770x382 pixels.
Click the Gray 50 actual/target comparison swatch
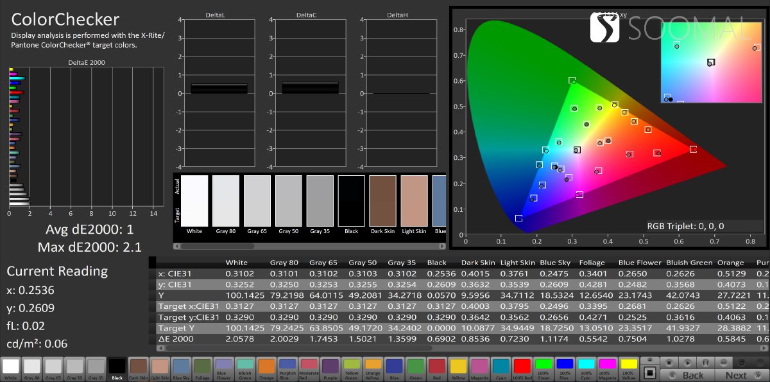(288, 200)
